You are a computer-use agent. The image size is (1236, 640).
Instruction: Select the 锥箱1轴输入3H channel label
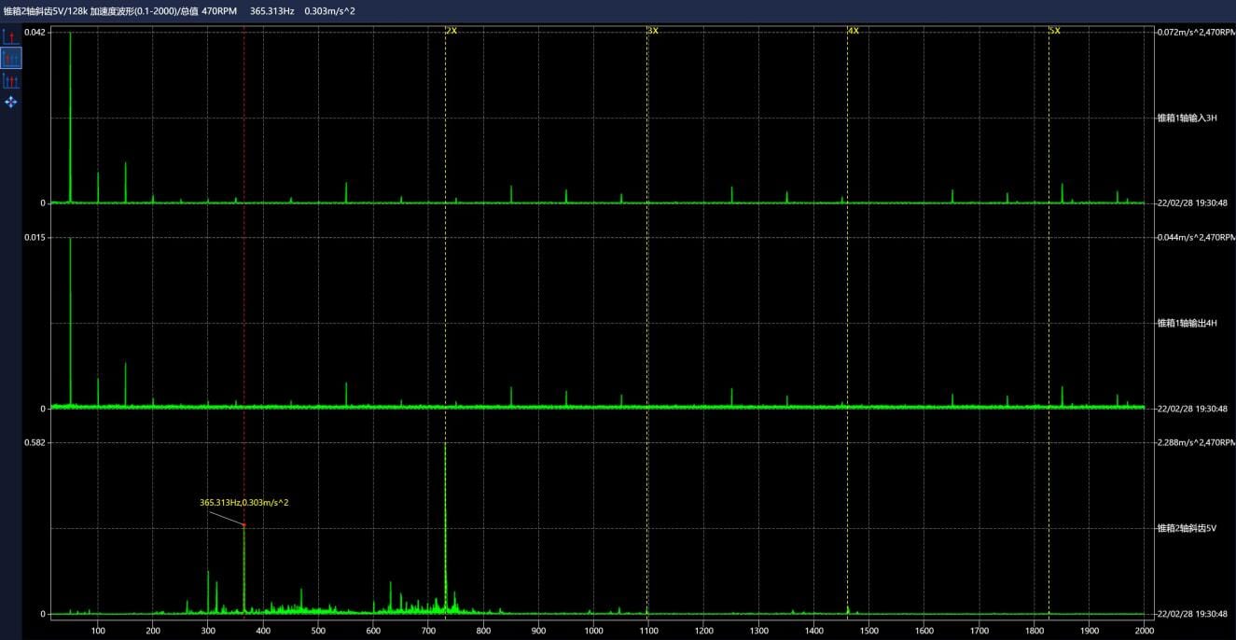coord(1187,118)
